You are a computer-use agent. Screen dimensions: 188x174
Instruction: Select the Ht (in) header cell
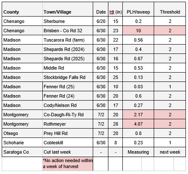[116, 9]
